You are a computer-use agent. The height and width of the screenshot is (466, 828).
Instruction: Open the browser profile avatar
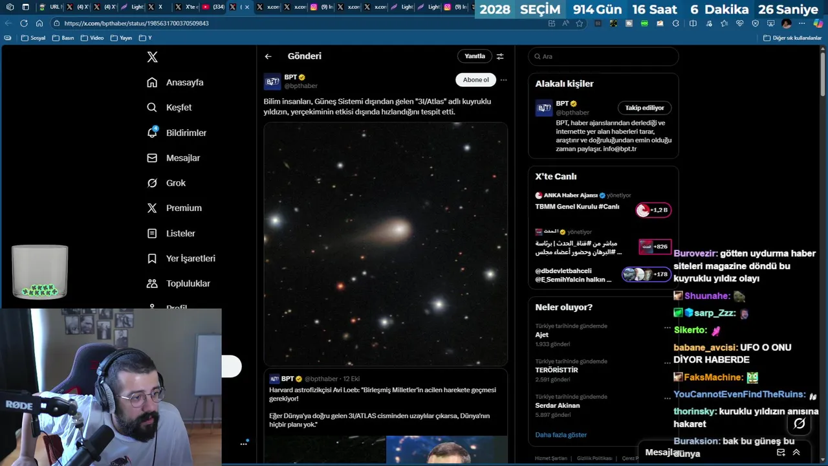coord(787,23)
